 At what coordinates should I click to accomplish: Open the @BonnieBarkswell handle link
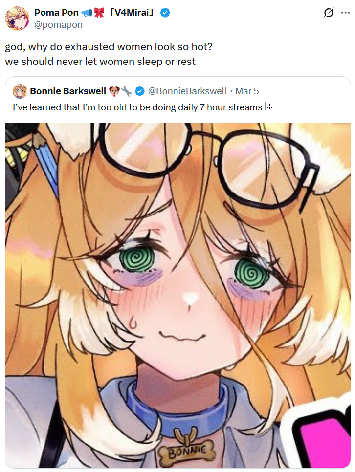187,91
